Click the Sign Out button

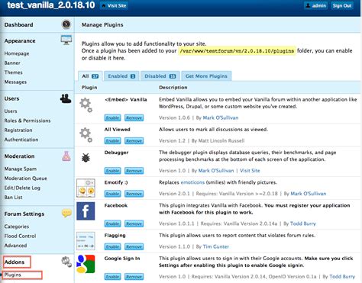click(342, 5)
